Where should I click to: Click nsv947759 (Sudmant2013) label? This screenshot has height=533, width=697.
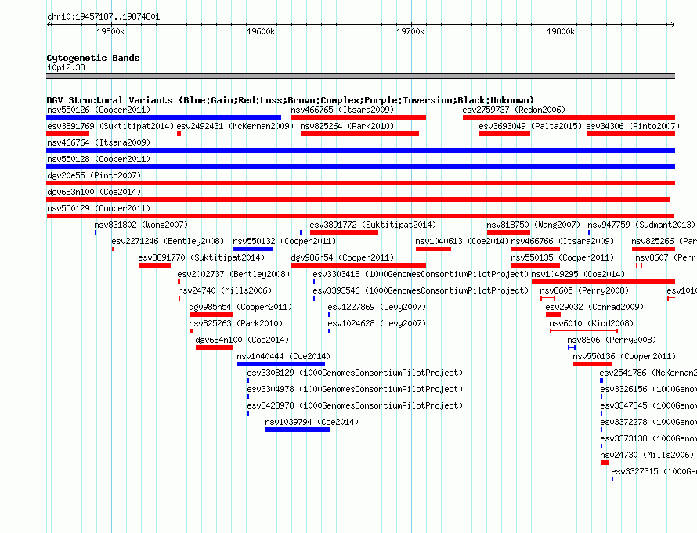[641, 225]
